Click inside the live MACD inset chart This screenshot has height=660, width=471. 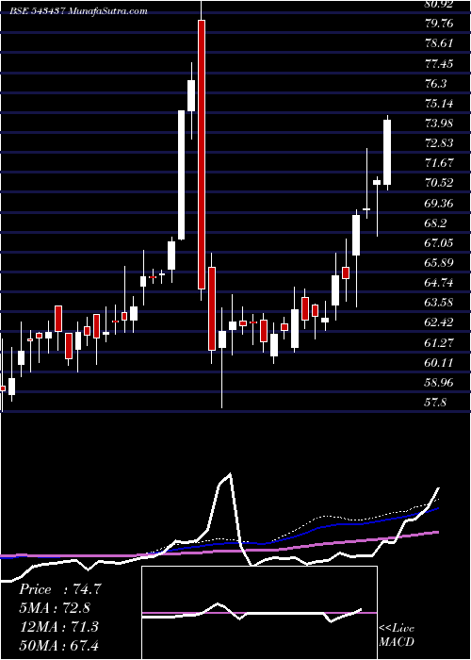tap(259, 613)
